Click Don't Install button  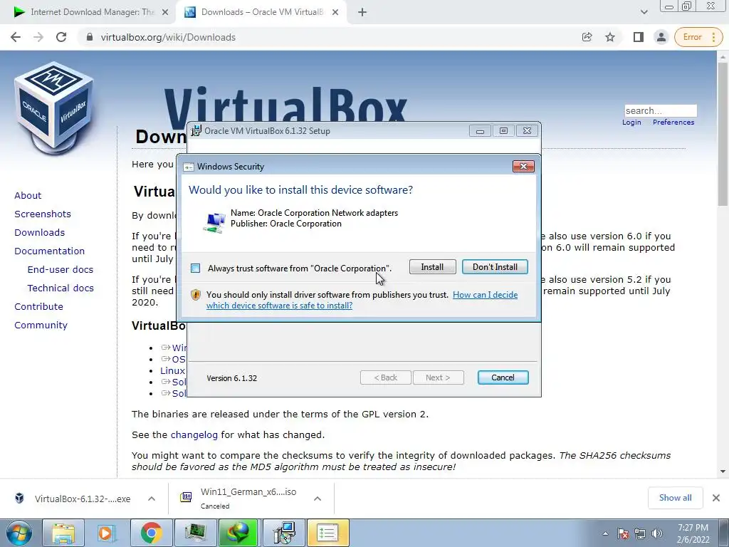[x=495, y=267]
